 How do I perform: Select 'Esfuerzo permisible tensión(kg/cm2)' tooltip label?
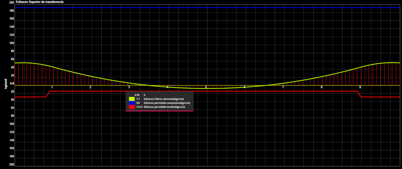[164, 107]
